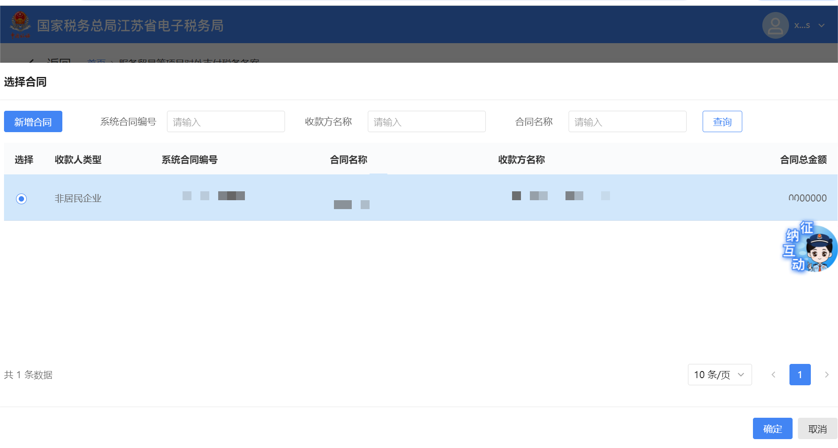Click the user avatar icon
The width and height of the screenshot is (838, 448).
tap(775, 25)
